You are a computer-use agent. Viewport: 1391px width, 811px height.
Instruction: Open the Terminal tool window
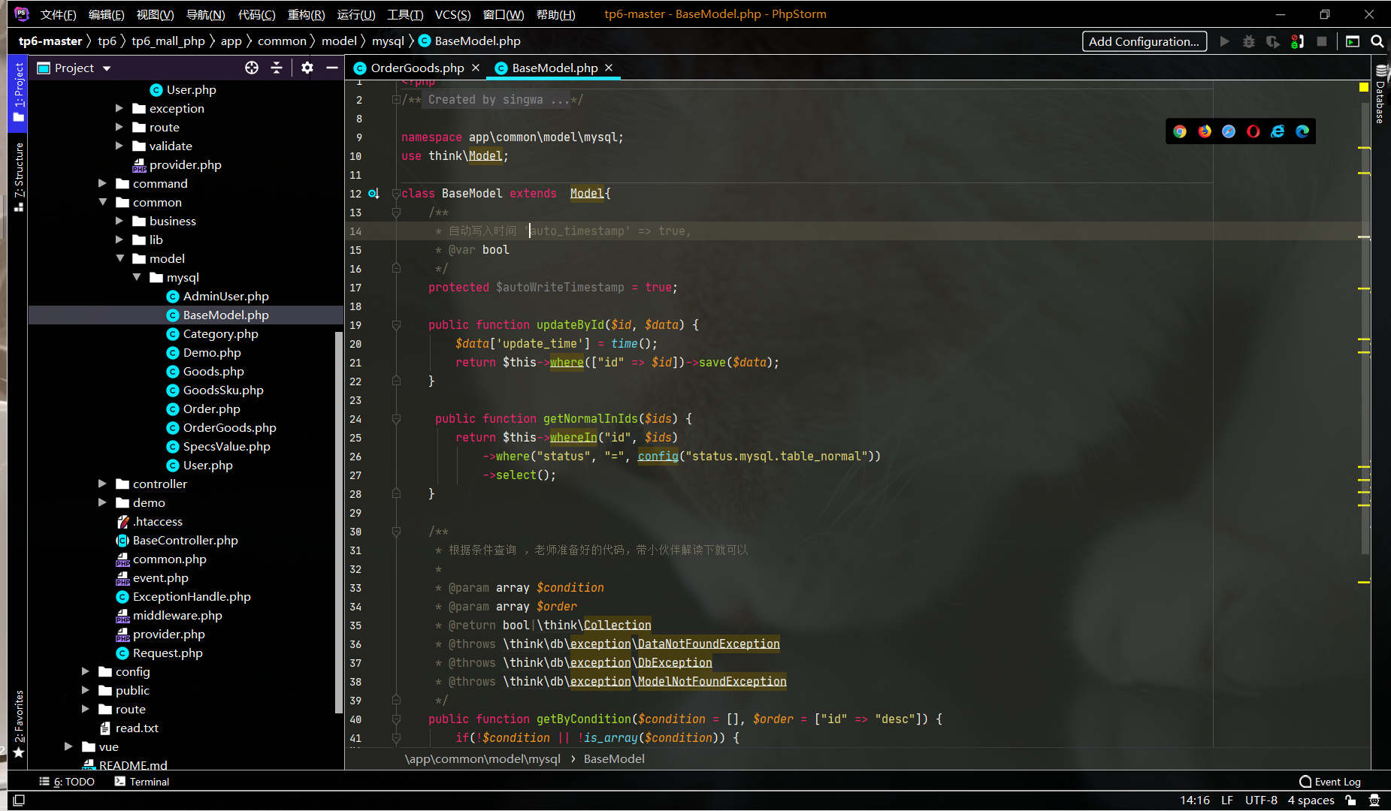tap(142, 782)
